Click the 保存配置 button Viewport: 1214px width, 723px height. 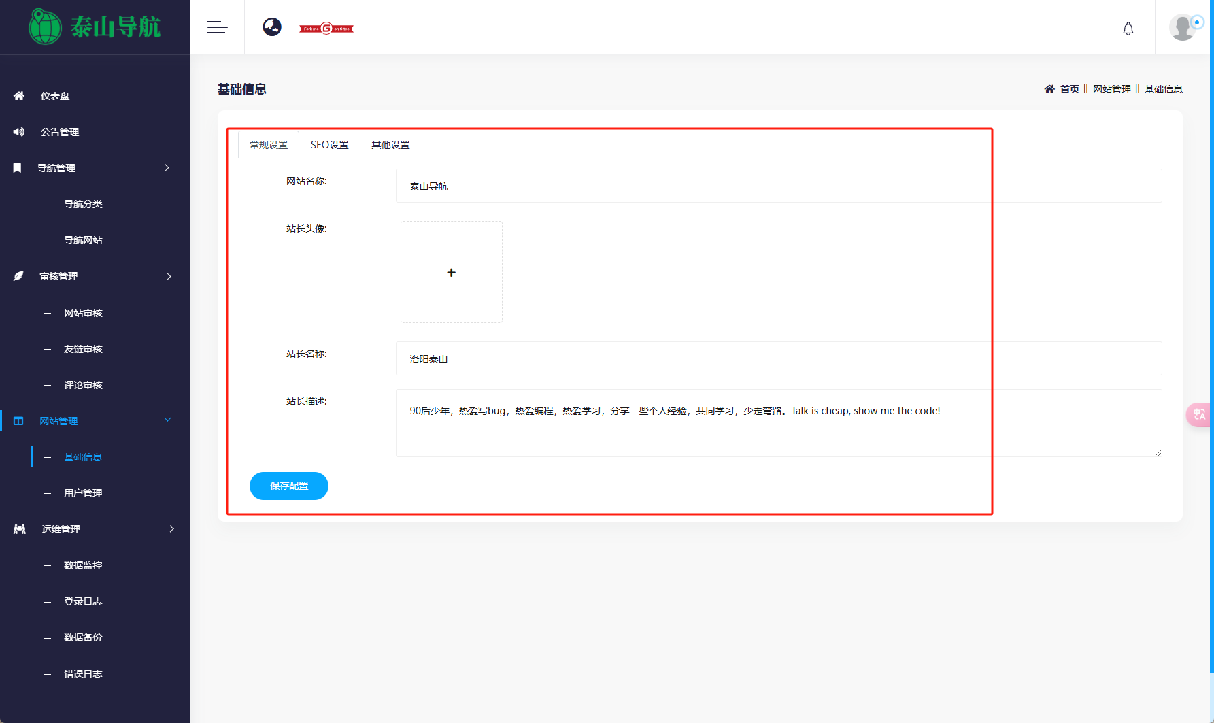click(x=289, y=486)
